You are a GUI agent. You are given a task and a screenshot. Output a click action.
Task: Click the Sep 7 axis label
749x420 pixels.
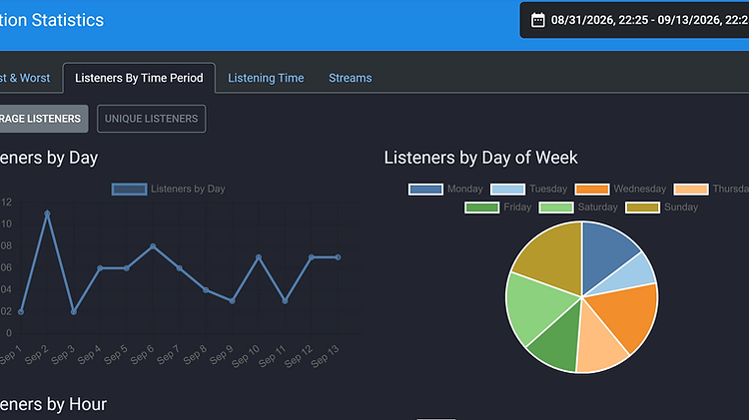[169, 355]
